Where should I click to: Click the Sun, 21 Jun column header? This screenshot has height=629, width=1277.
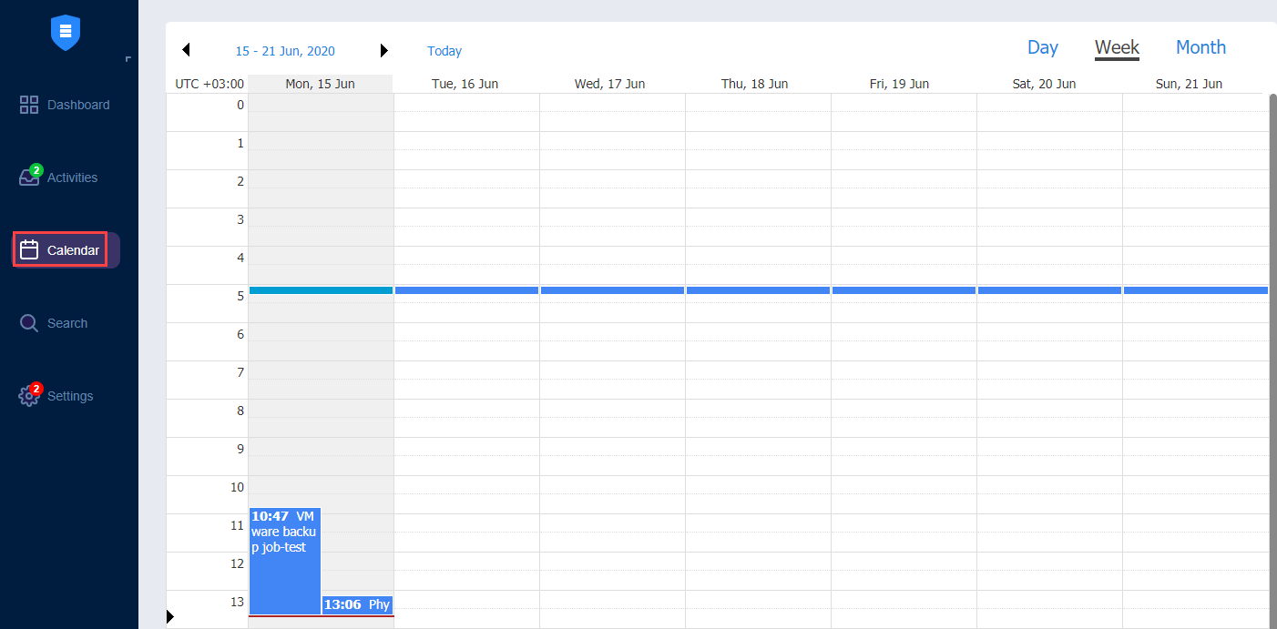tap(1189, 84)
